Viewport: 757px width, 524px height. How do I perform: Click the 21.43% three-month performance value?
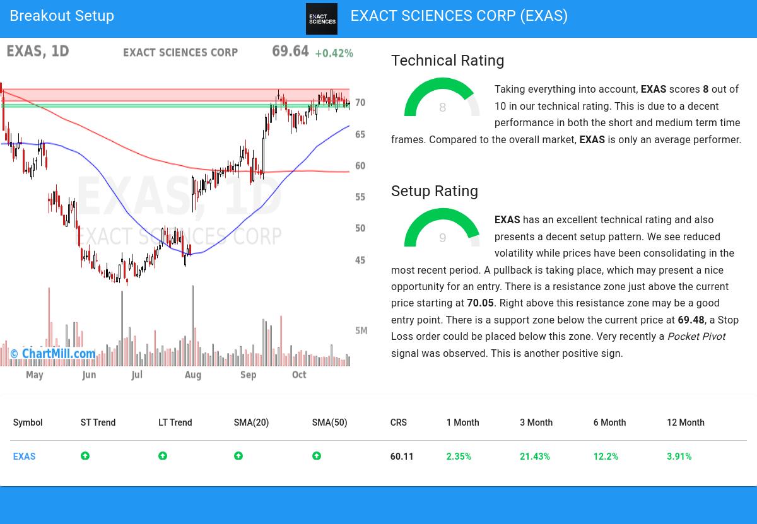pyautogui.click(x=535, y=457)
